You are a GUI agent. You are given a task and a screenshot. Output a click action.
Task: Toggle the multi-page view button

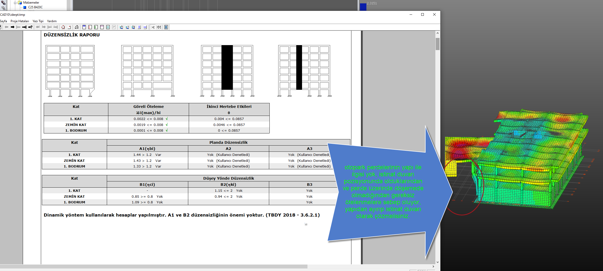point(159,27)
